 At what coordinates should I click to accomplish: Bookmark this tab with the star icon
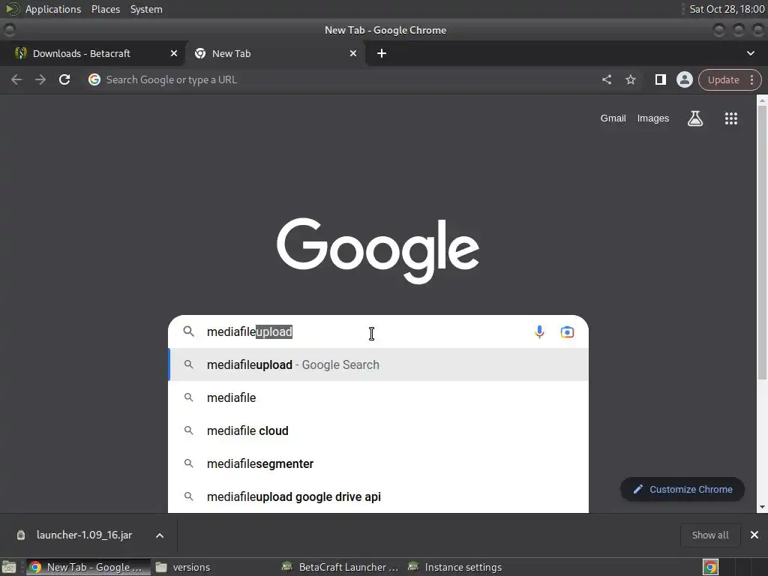pyautogui.click(x=630, y=79)
